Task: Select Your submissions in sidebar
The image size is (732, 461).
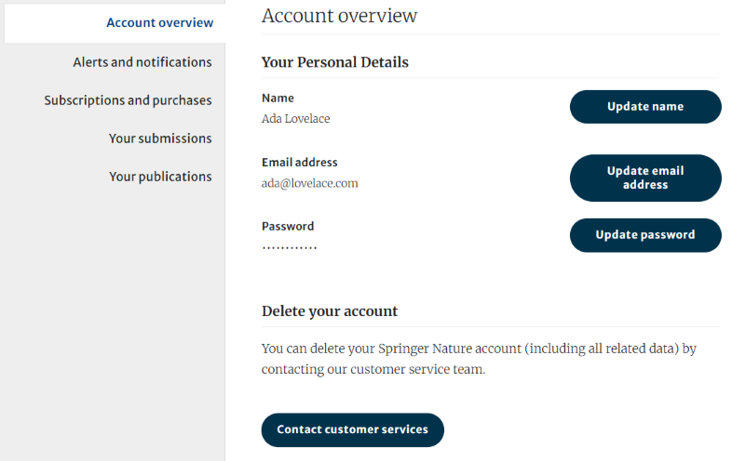Action: click(x=160, y=138)
